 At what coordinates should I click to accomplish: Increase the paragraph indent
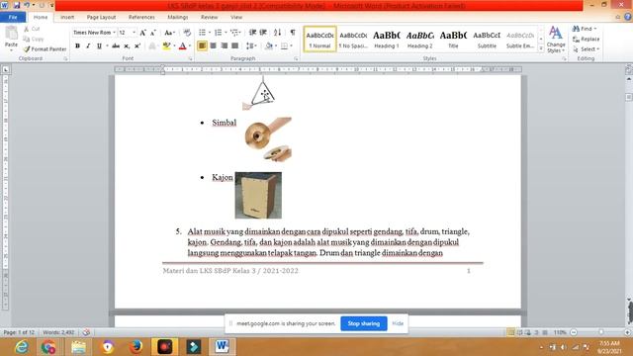click(x=263, y=33)
